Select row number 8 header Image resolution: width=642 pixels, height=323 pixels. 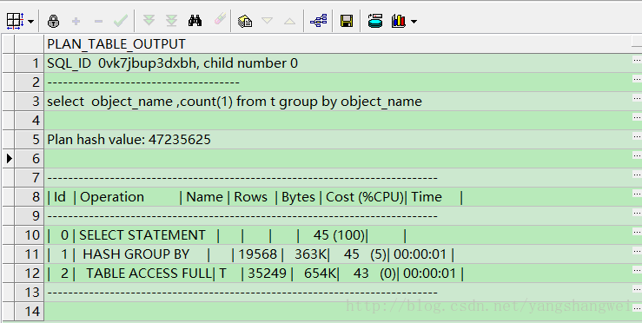(x=29, y=196)
